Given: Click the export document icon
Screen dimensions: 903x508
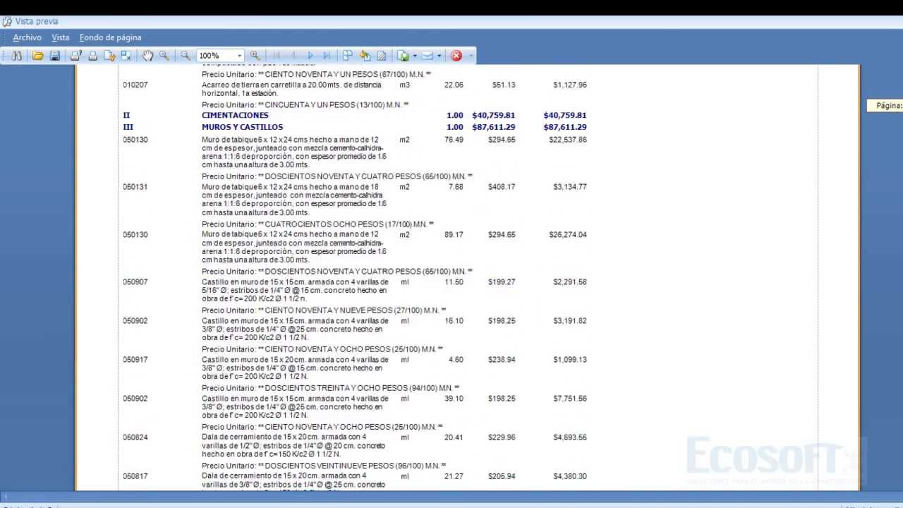Looking at the screenshot, I should 403,56.
